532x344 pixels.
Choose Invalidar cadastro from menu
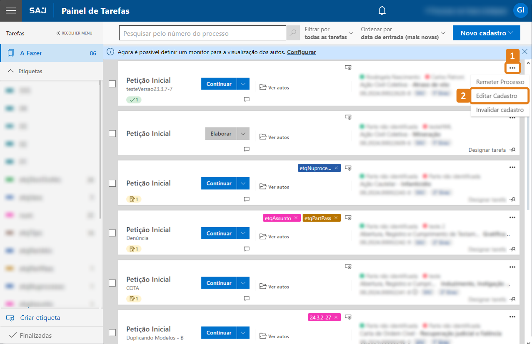pyautogui.click(x=500, y=110)
